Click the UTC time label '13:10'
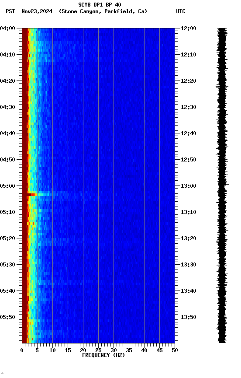241x378 pixels. coord(189,212)
